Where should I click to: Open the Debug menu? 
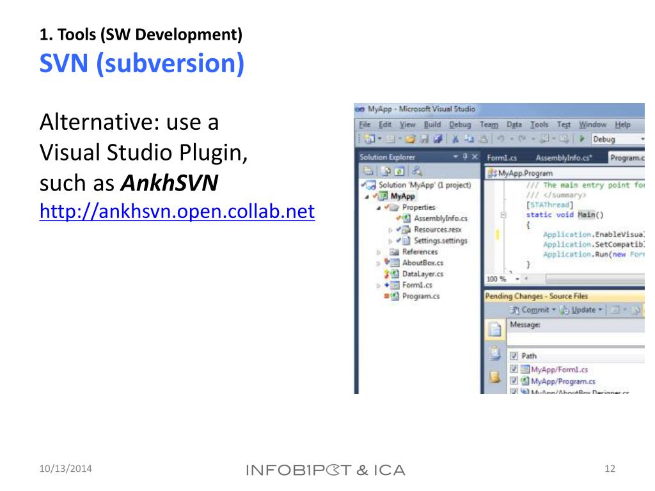pyautogui.click(x=460, y=125)
